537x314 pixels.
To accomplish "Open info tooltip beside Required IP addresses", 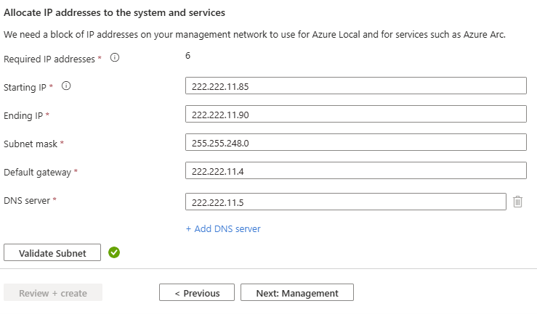I will point(115,57).
